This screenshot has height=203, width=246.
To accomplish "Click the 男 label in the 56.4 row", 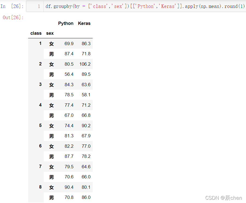I will click(x=51, y=74).
